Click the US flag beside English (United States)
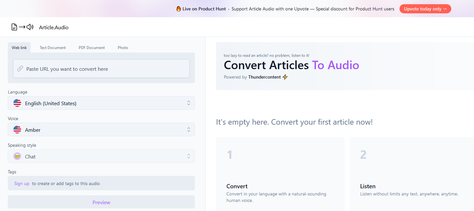This screenshot has width=474, height=211. 17,103
